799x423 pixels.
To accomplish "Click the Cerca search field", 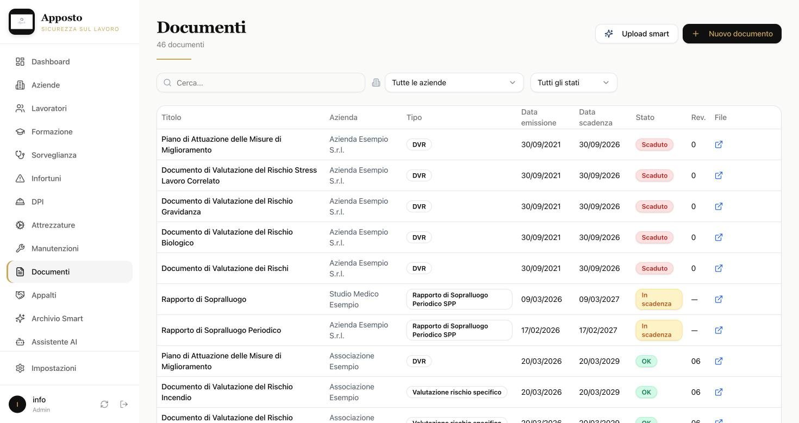I will click(261, 83).
